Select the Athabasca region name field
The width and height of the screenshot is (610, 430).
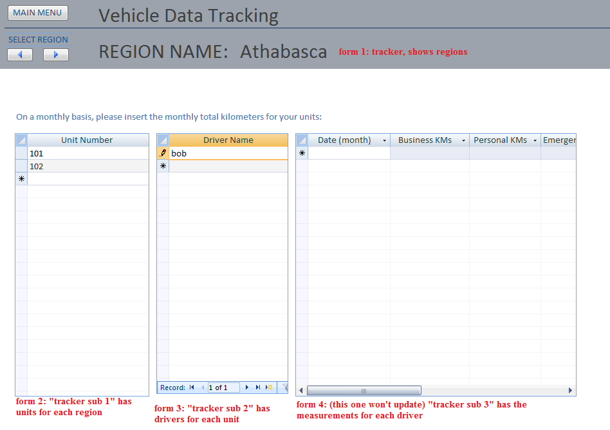click(284, 51)
